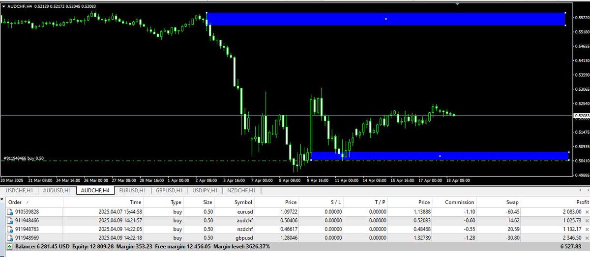Click the chart shift triangle marker

[458, 3]
